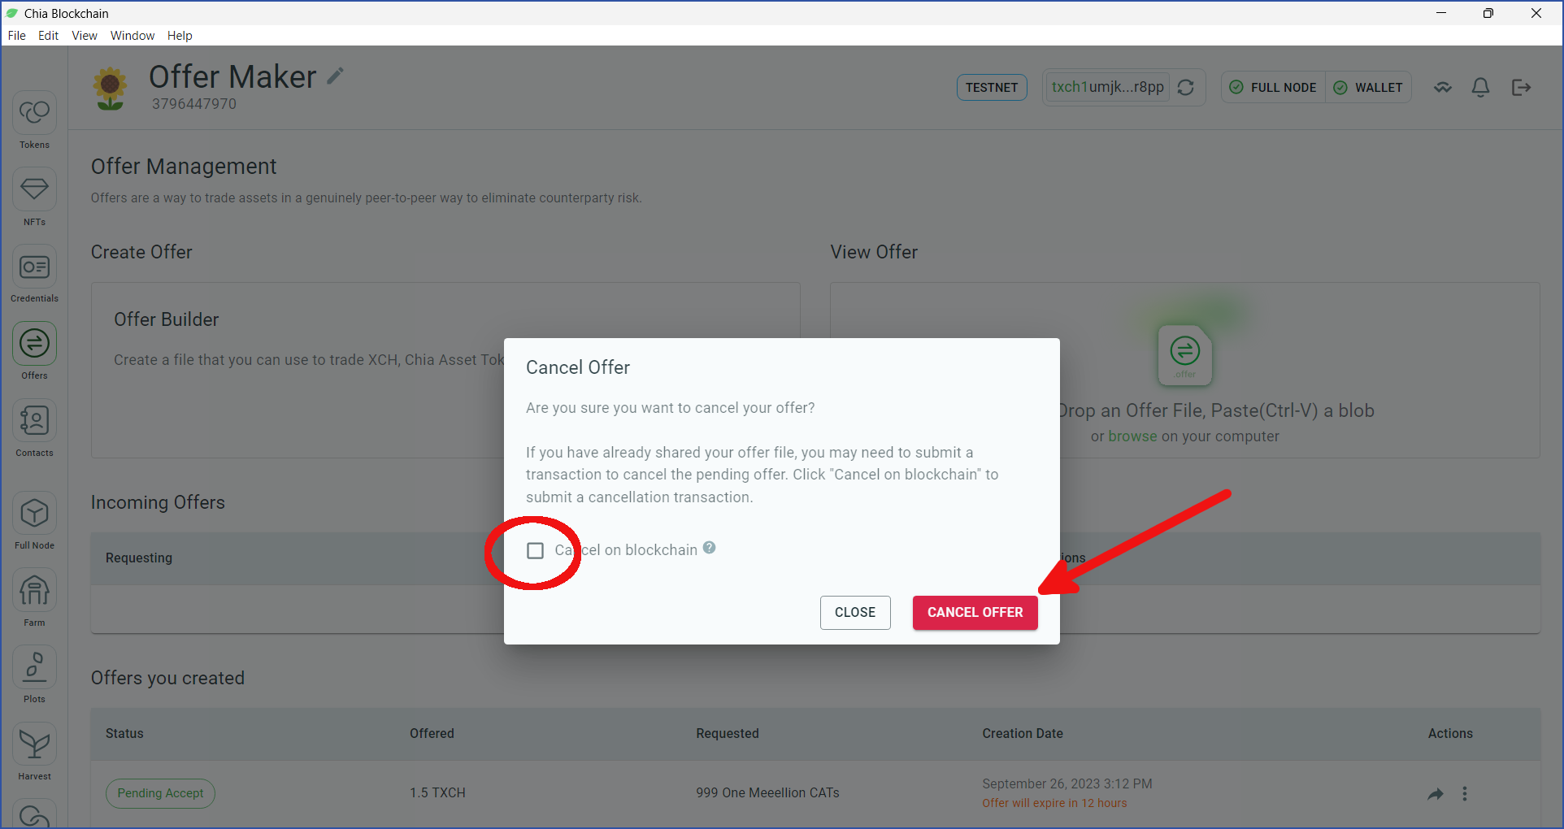Click the txch1umjk...r8pp address field

pyautogui.click(x=1107, y=87)
